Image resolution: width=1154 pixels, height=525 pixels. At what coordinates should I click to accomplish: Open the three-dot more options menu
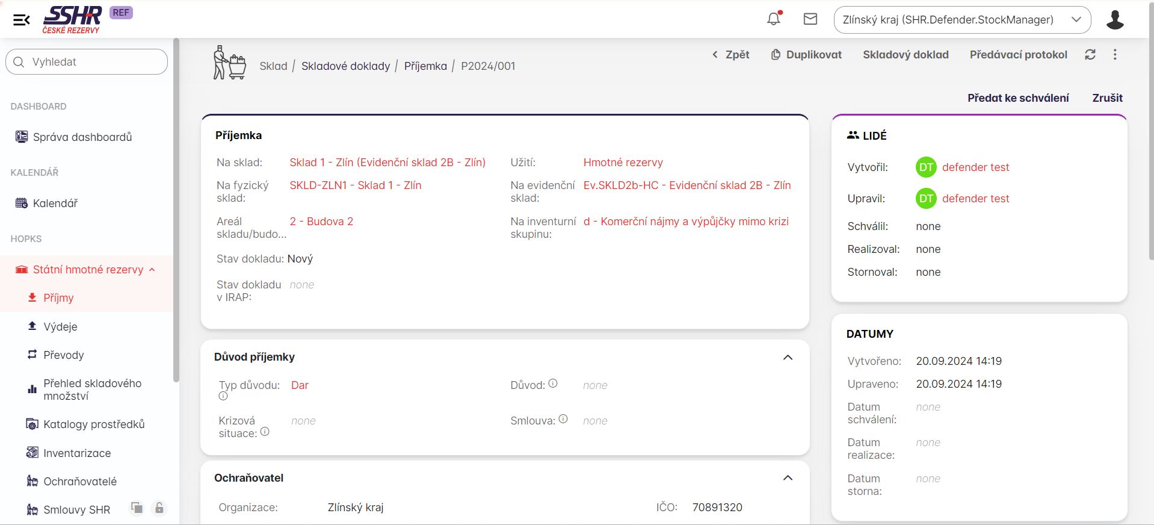[x=1115, y=55]
